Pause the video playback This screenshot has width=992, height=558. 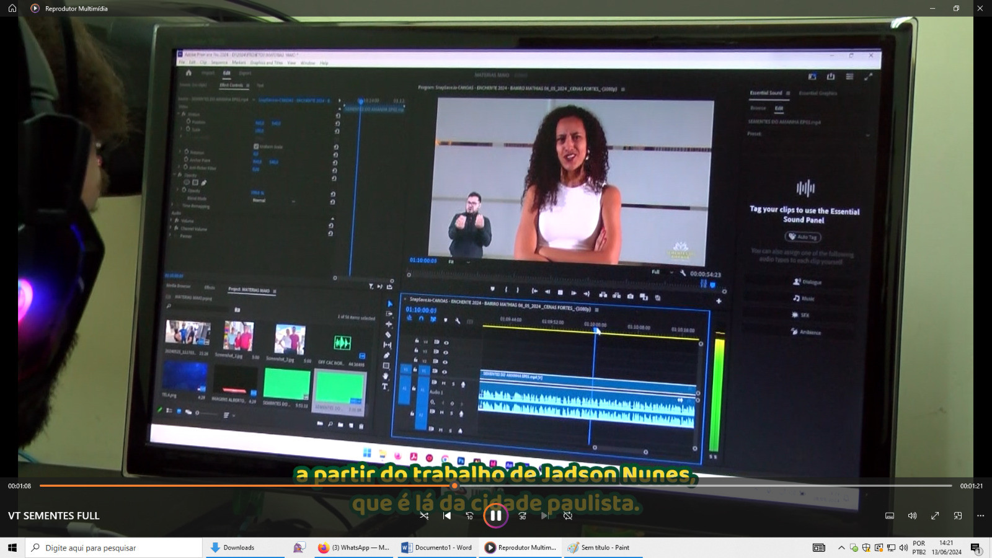(495, 516)
